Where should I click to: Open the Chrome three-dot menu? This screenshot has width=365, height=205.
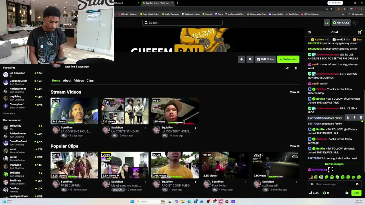pyautogui.click(x=361, y=9)
